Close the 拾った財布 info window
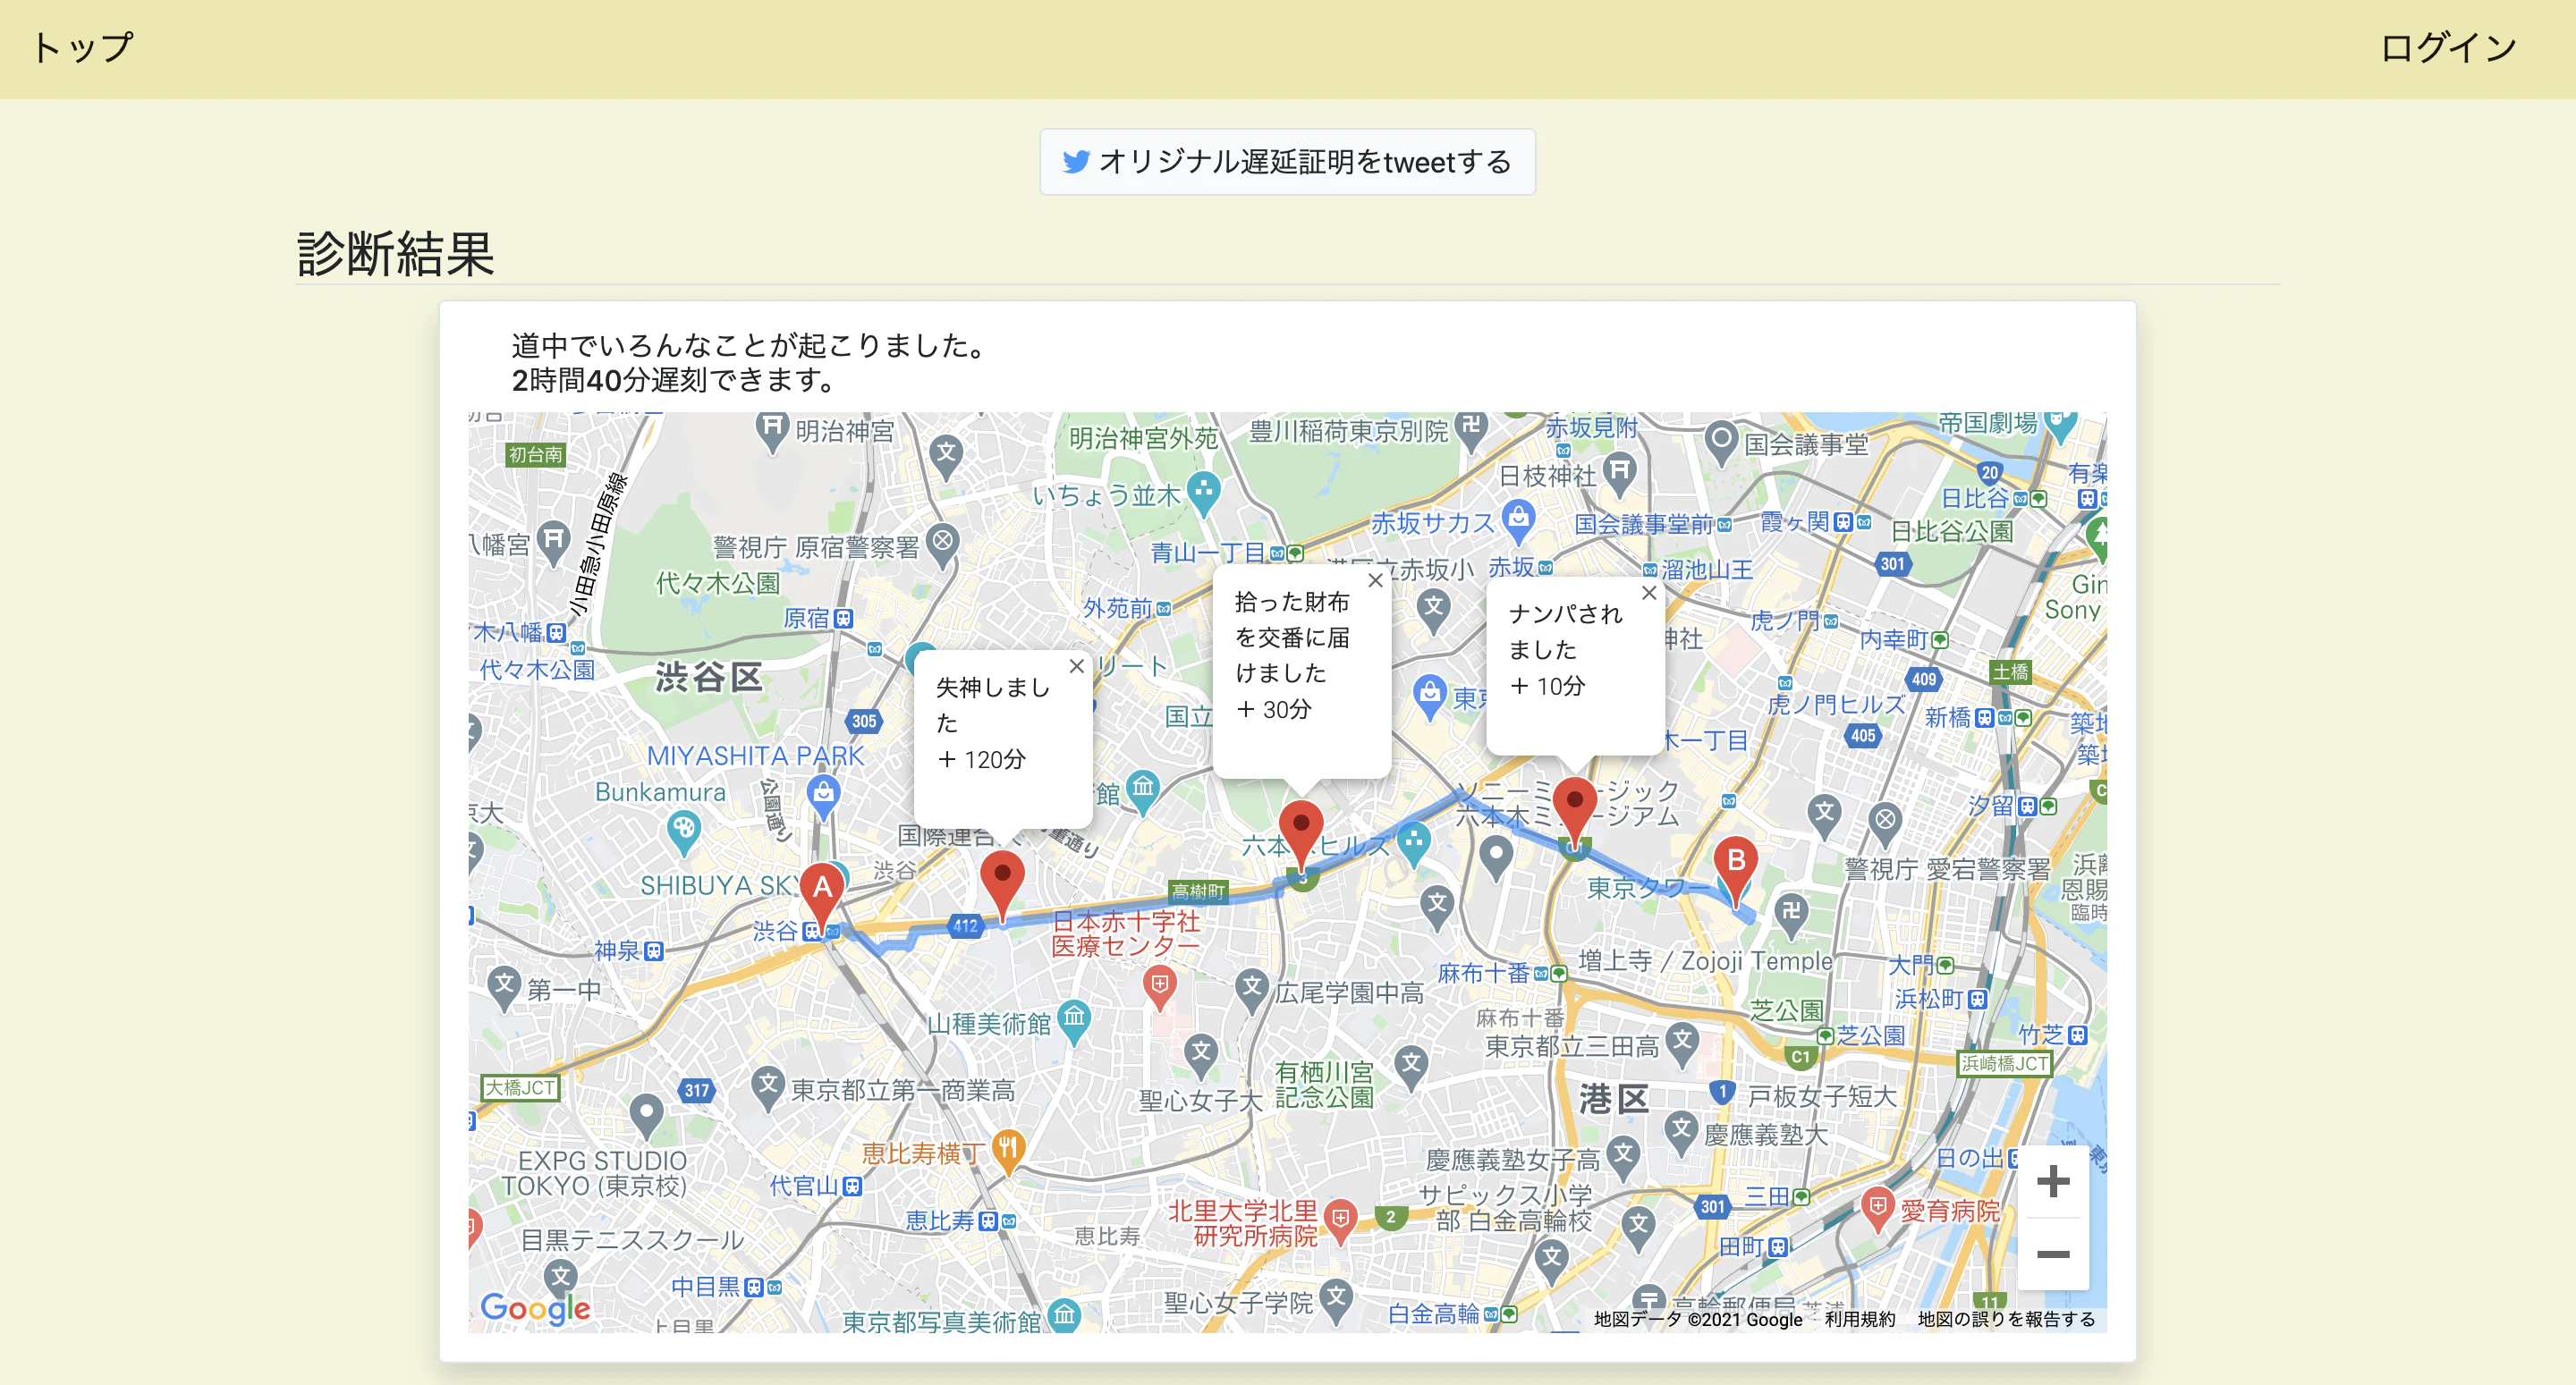This screenshot has width=2576, height=1385. click(1375, 580)
